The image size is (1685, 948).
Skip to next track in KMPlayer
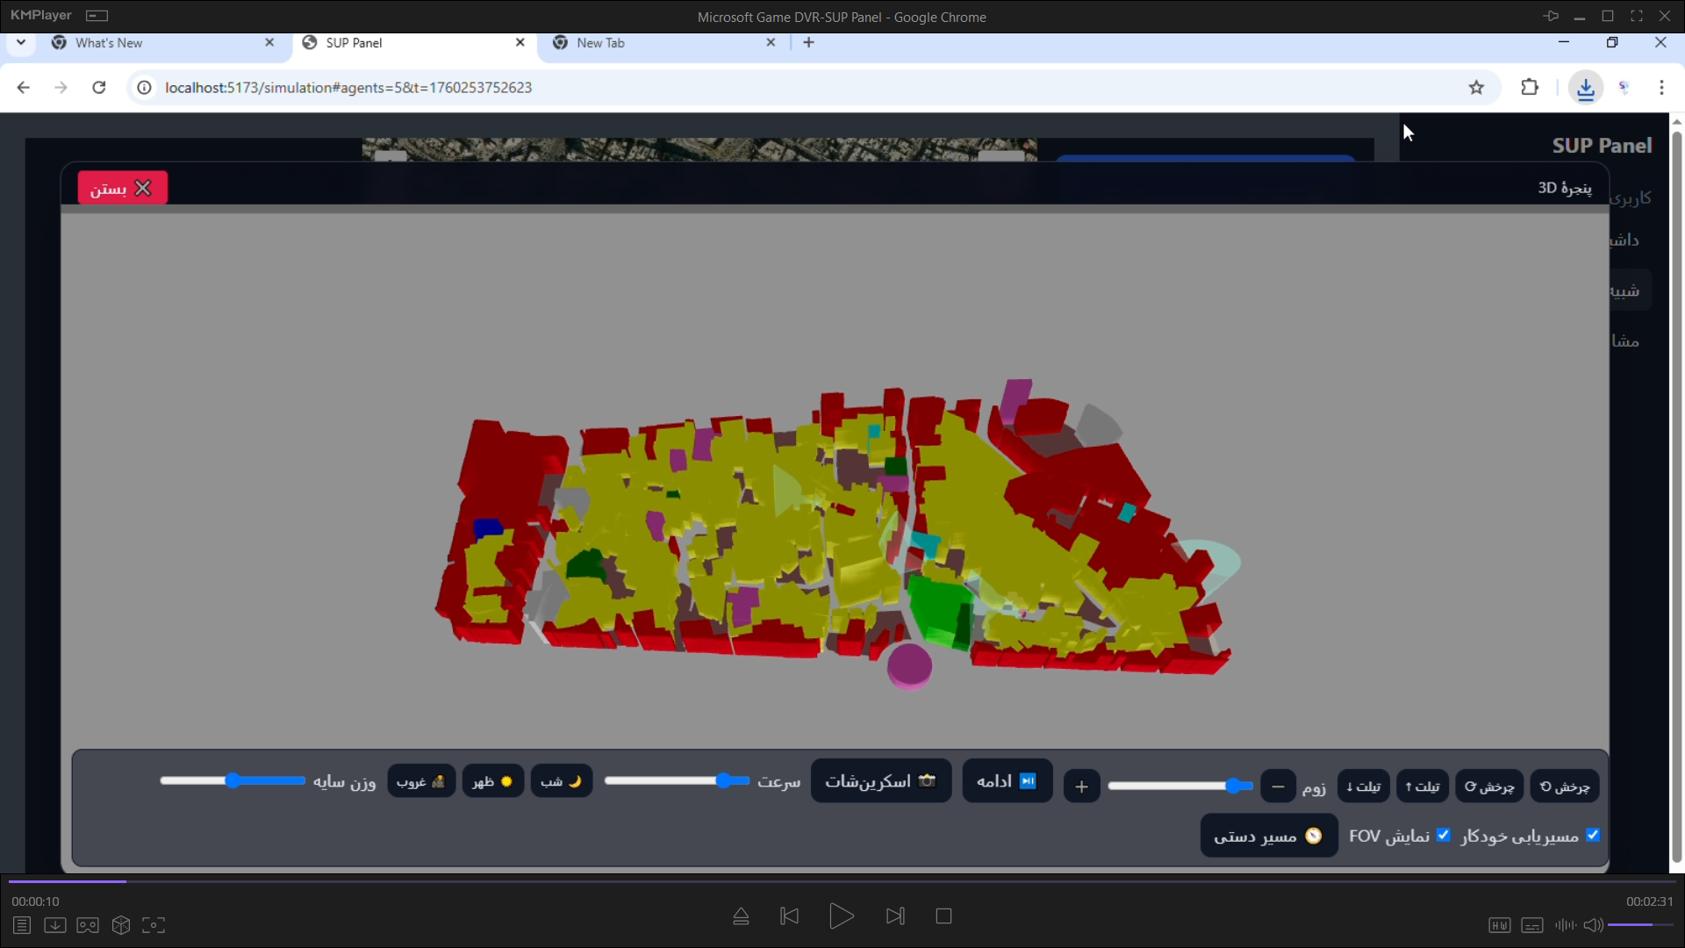pyautogui.click(x=895, y=916)
